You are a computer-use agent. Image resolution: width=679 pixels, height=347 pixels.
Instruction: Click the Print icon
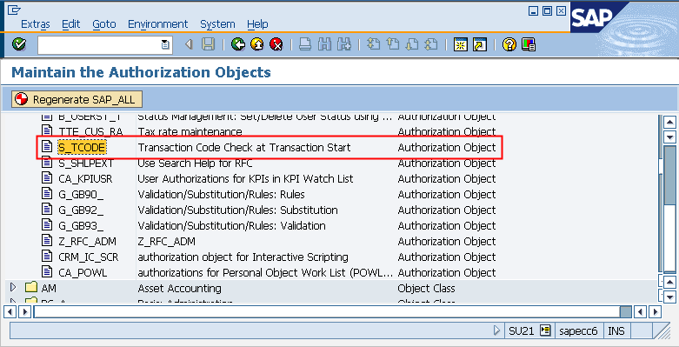(x=305, y=44)
